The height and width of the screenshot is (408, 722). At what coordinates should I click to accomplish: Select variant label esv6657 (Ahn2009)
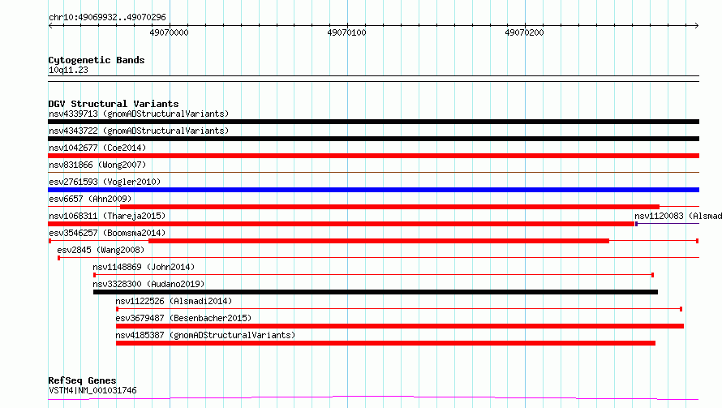(90, 199)
